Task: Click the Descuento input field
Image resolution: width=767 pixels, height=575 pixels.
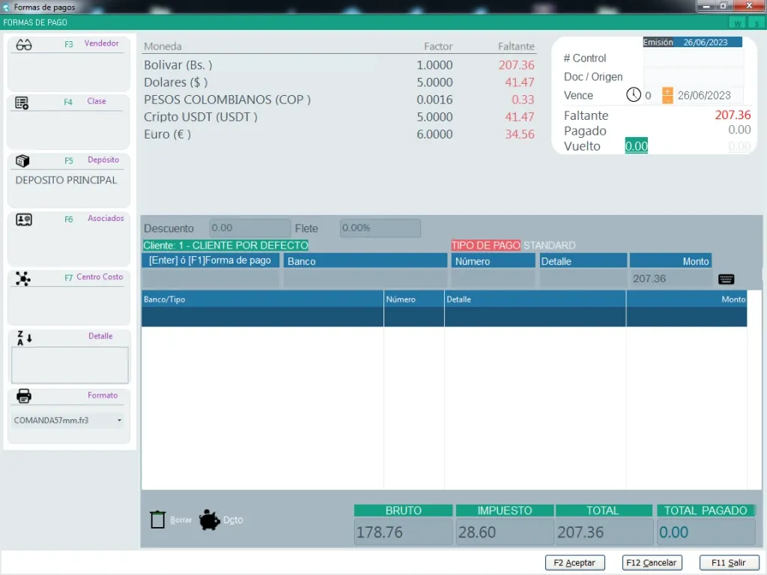Action: click(249, 228)
